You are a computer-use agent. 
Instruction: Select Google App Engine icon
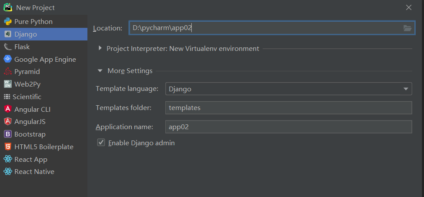pyautogui.click(x=8, y=59)
